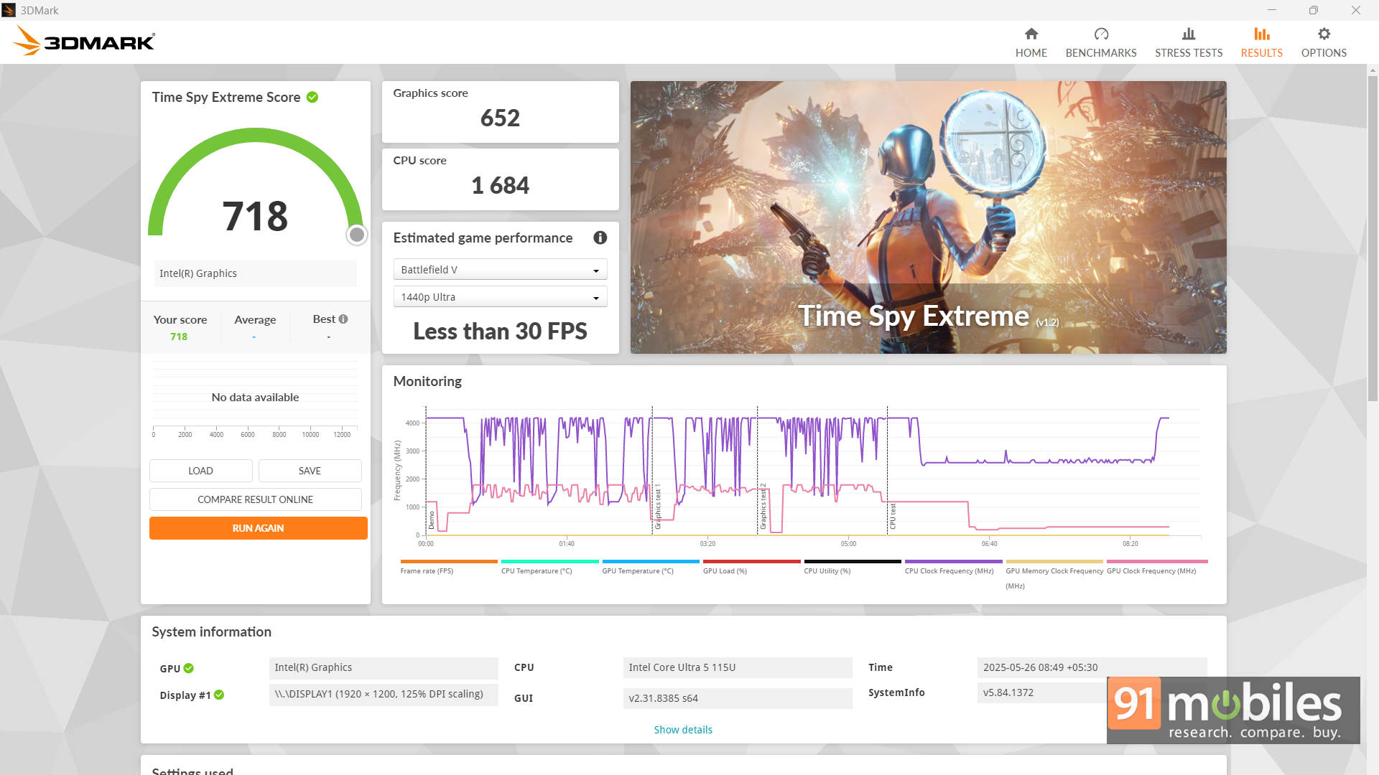The image size is (1379, 775).
Task: Click the gauge end knob
Action: pyautogui.click(x=356, y=235)
